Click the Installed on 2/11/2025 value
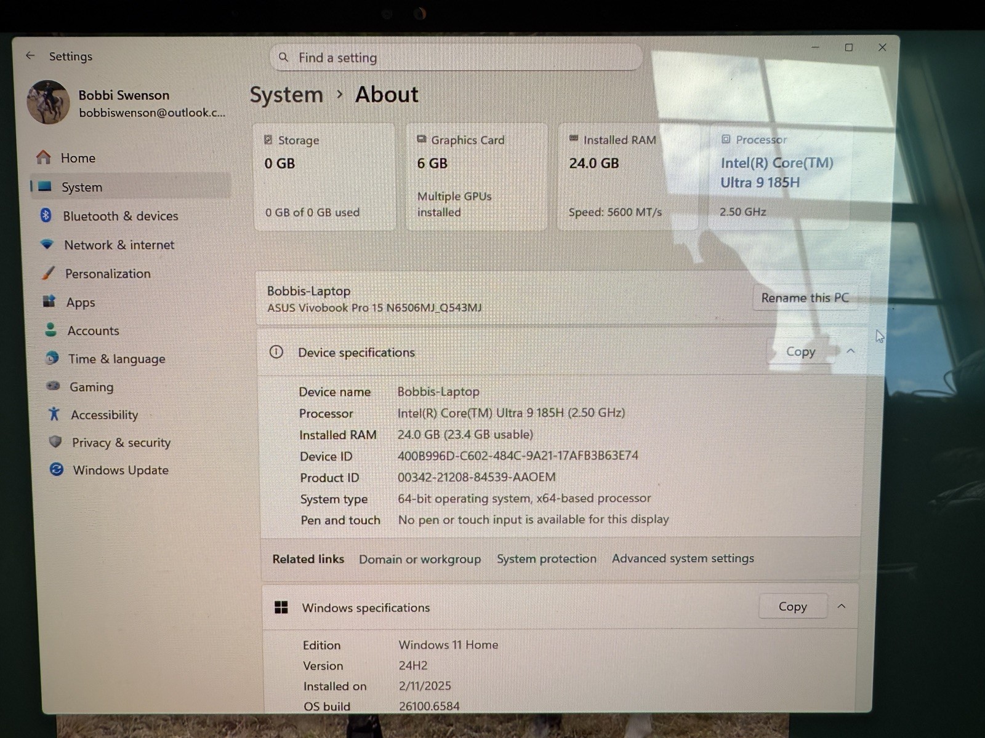The image size is (985, 738). [x=425, y=686]
